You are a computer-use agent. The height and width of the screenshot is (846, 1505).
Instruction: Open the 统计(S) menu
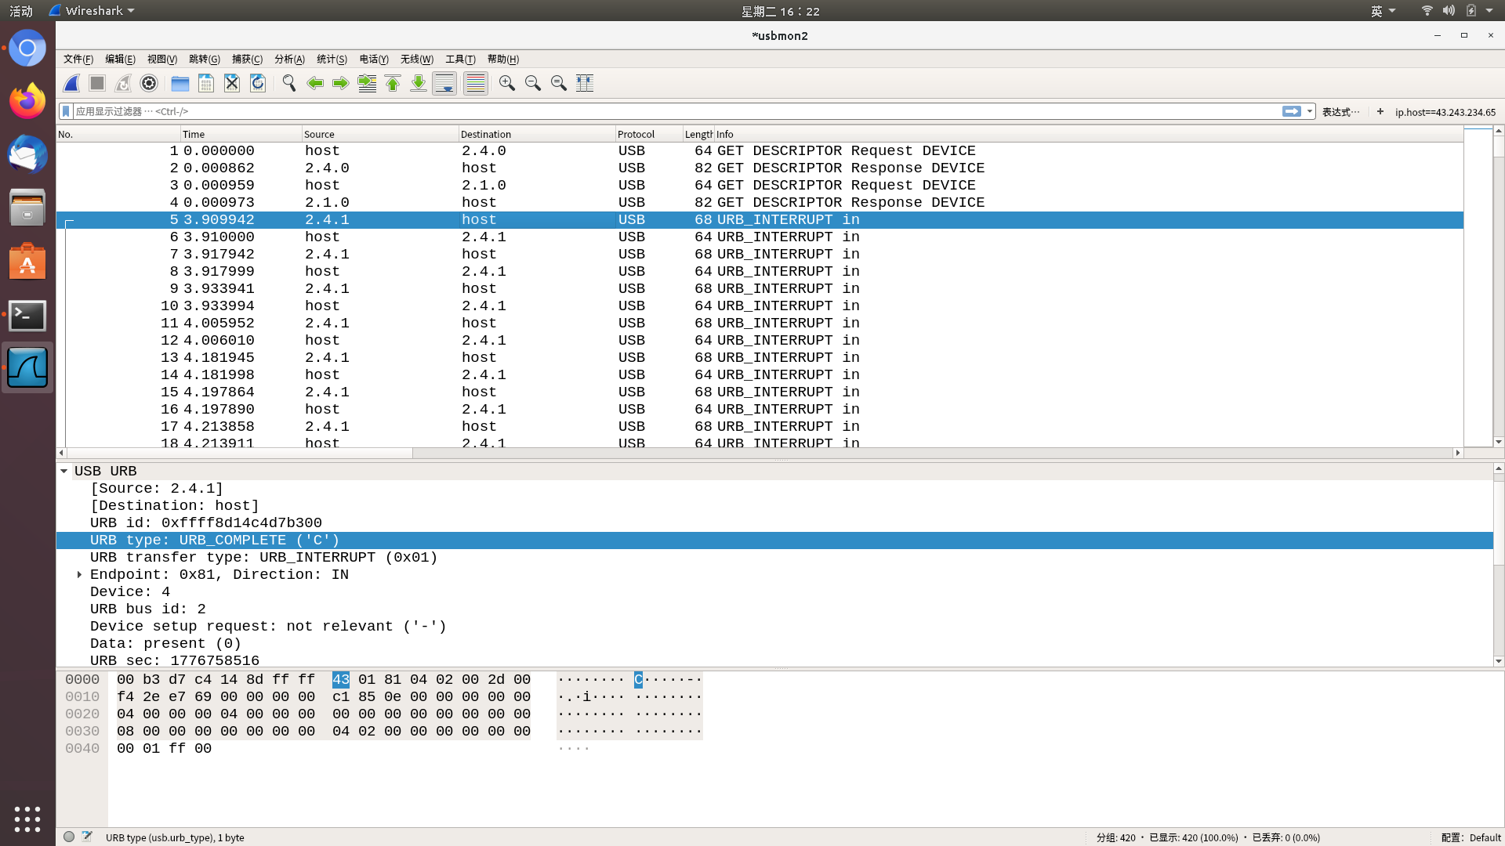point(331,60)
